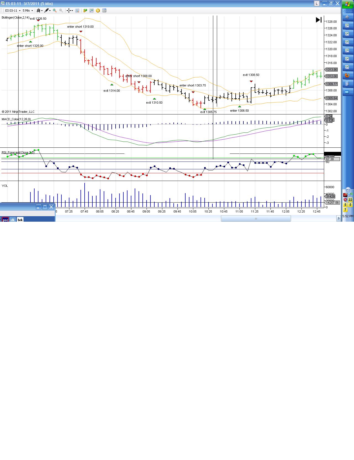Select the 'brk' tab
This screenshot has width=354, height=460.
(x=20, y=220)
